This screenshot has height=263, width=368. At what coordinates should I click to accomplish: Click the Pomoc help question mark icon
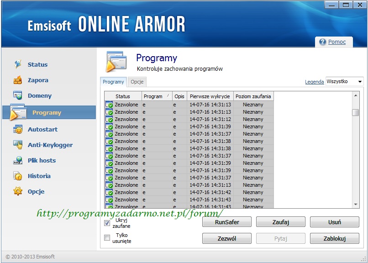tap(322, 42)
